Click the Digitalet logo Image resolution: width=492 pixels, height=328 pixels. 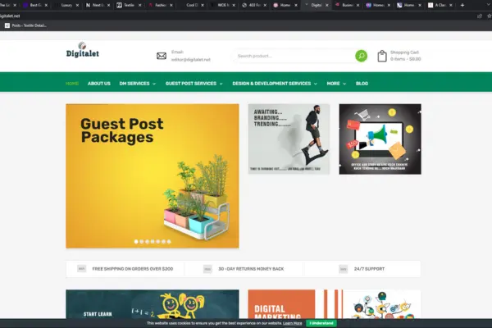coord(83,50)
